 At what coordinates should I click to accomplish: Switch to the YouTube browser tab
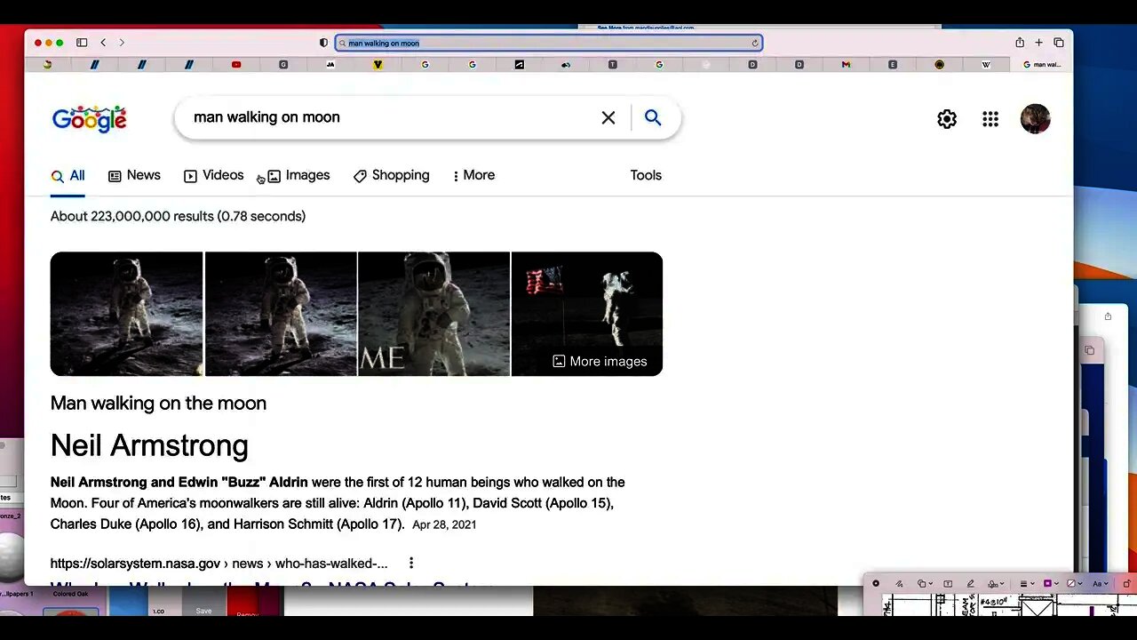coord(236,65)
